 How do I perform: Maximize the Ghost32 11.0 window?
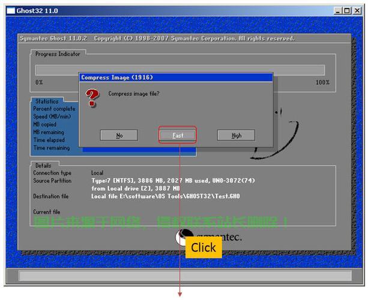347,11
